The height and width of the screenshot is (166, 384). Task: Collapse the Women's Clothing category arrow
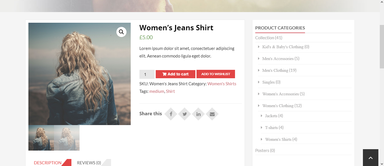tap(259, 105)
